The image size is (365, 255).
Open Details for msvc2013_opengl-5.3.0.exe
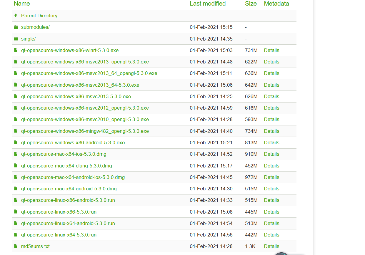tap(271, 62)
